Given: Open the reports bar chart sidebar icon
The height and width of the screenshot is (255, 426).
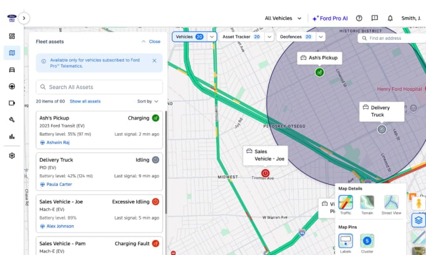Looking at the screenshot, I should (x=12, y=136).
